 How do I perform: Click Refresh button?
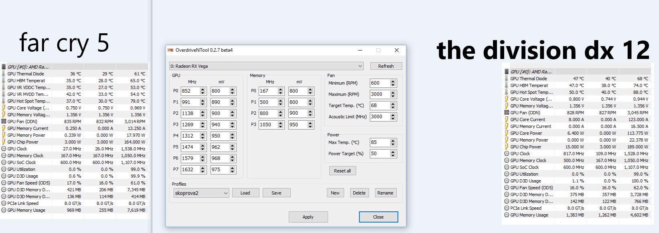pos(386,66)
